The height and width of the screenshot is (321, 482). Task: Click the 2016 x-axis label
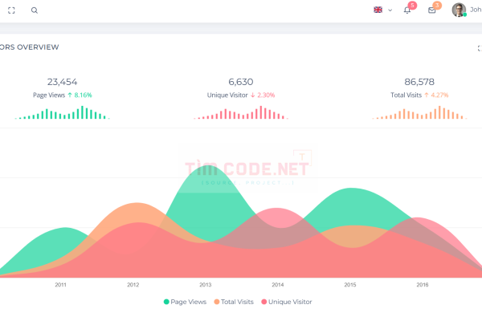click(x=423, y=285)
